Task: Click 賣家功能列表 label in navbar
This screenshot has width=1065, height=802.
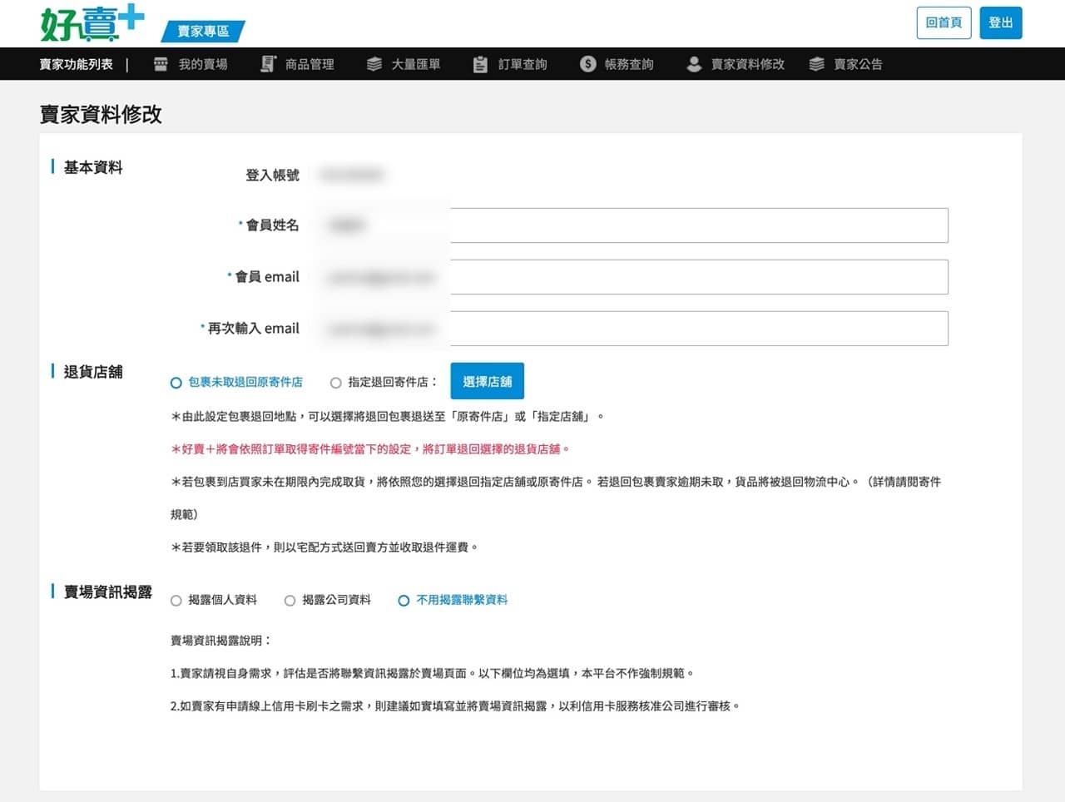Action: (x=76, y=64)
